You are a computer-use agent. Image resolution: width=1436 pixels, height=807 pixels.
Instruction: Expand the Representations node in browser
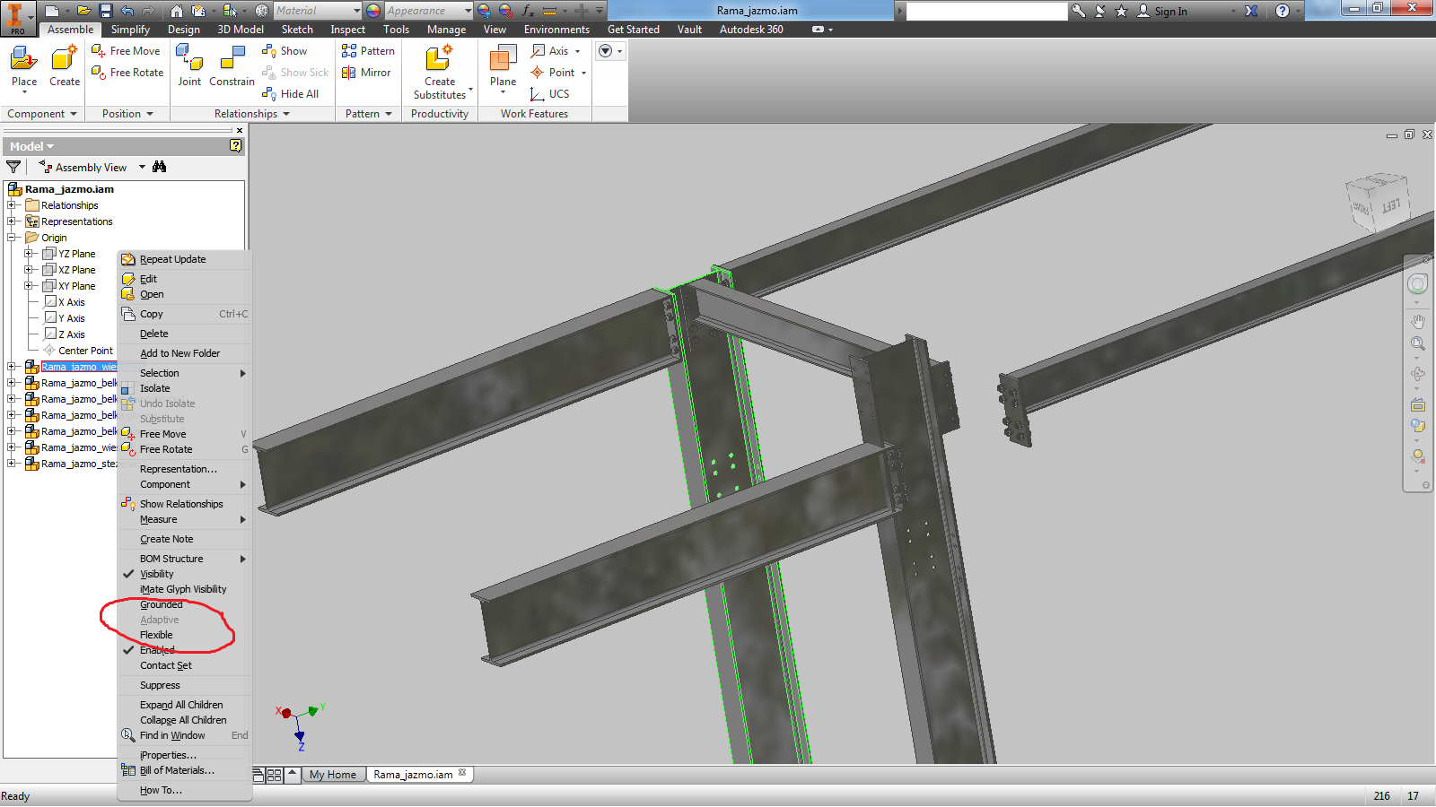pos(12,221)
